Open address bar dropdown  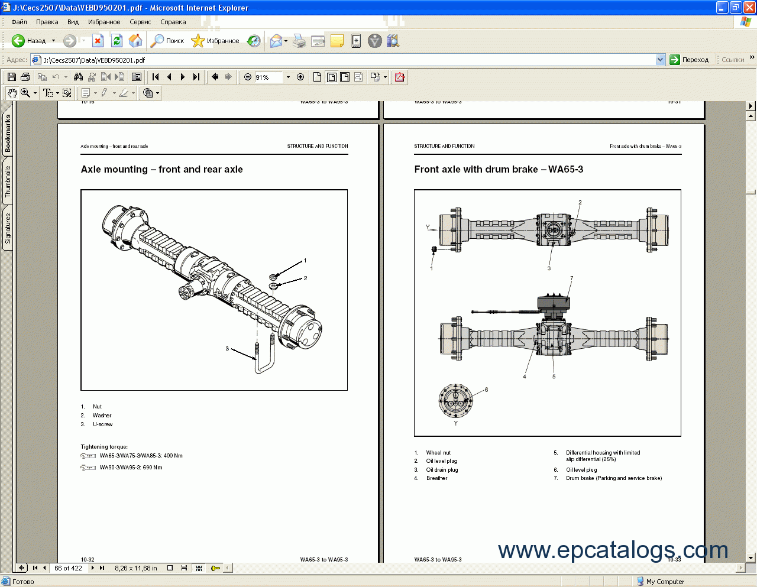pyautogui.click(x=661, y=60)
